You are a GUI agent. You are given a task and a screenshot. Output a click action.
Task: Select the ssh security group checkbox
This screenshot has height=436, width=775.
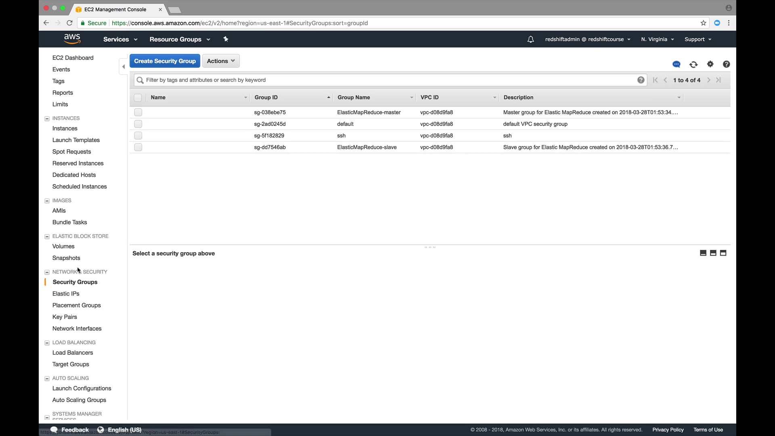click(x=138, y=136)
